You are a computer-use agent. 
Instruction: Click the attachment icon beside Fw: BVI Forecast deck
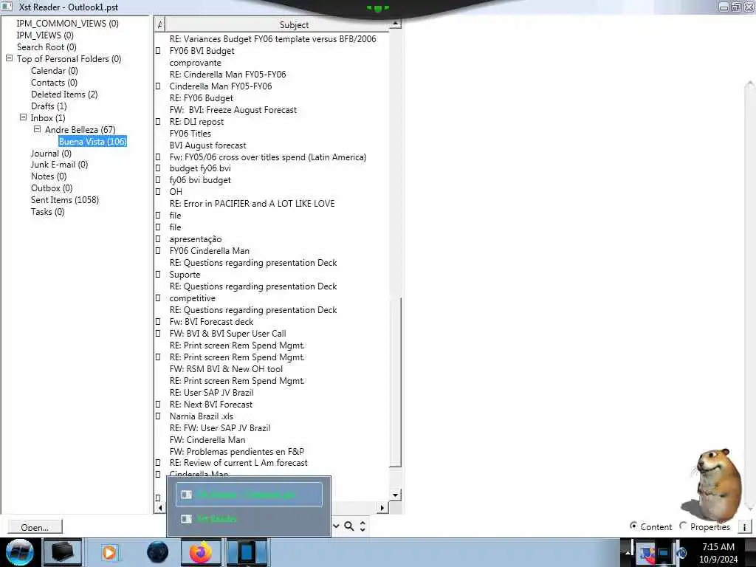click(x=158, y=322)
